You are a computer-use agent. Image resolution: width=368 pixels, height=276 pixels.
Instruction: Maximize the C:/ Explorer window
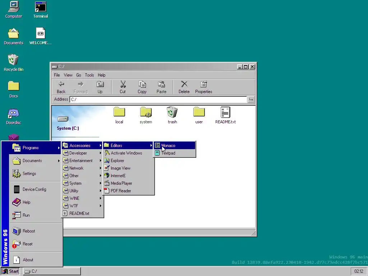click(x=246, y=67)
